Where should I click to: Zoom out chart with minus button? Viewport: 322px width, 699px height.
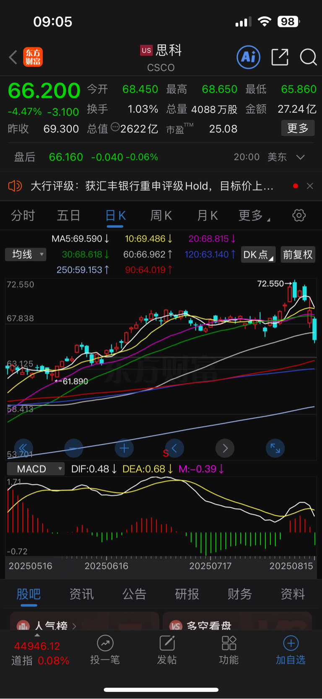[x=74, y=448]
